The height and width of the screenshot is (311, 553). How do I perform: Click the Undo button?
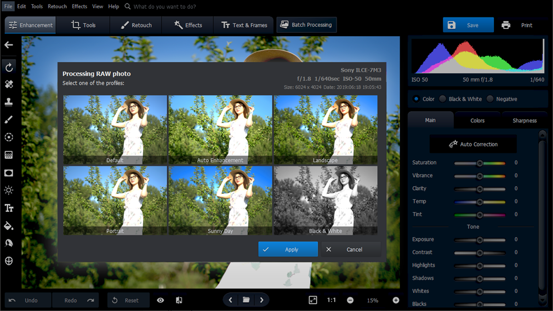tap(28, 300)
